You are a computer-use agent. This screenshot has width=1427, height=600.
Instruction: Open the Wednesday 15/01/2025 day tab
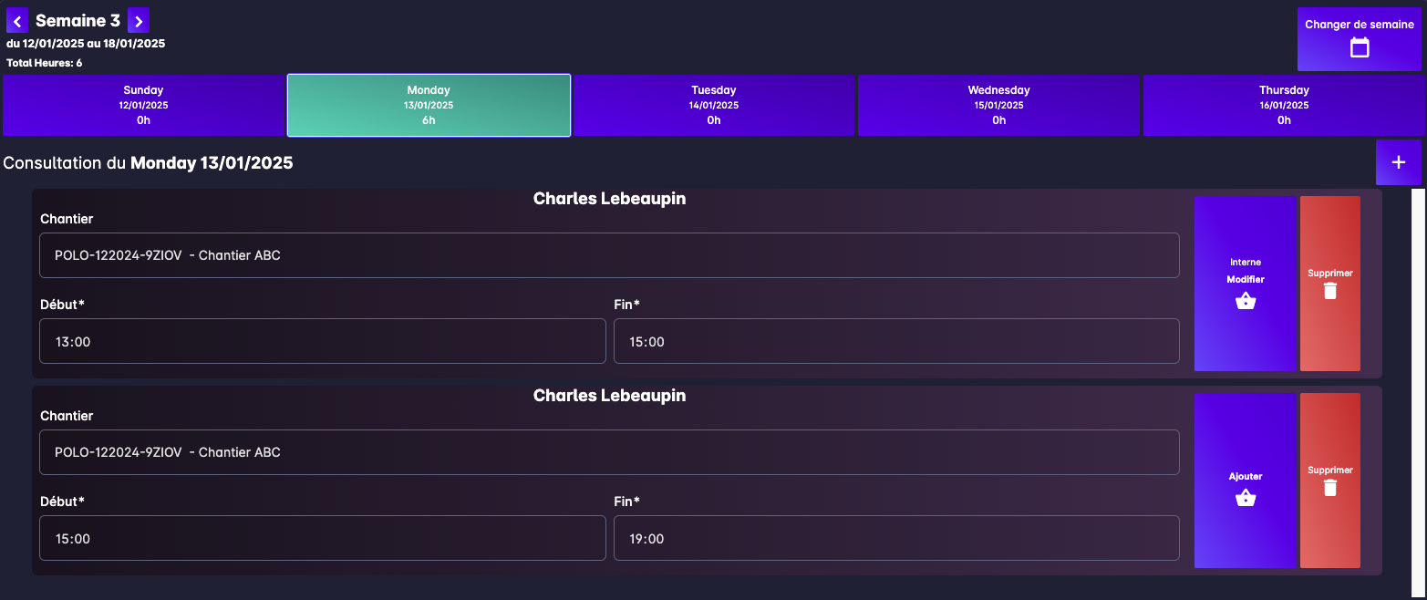pos(998,105)
